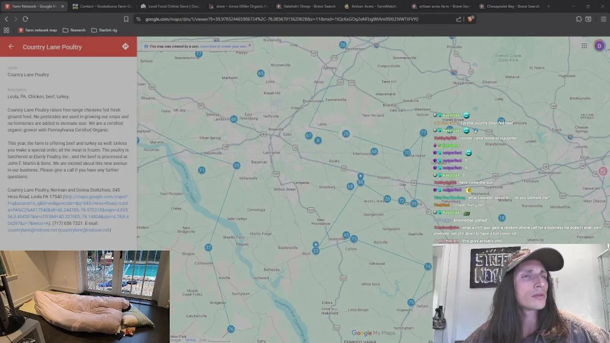610x343 pixels.
Task: Close the Farm Network tab
Action: pos(62,6)
